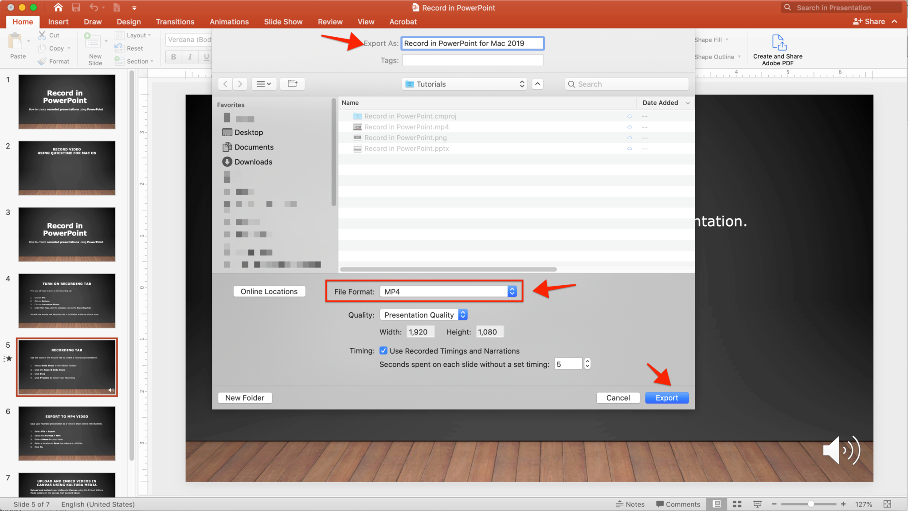Select slide 6 Export to MP4 Video thumbnail
This screenshot has height=511, width=908.
67,433
